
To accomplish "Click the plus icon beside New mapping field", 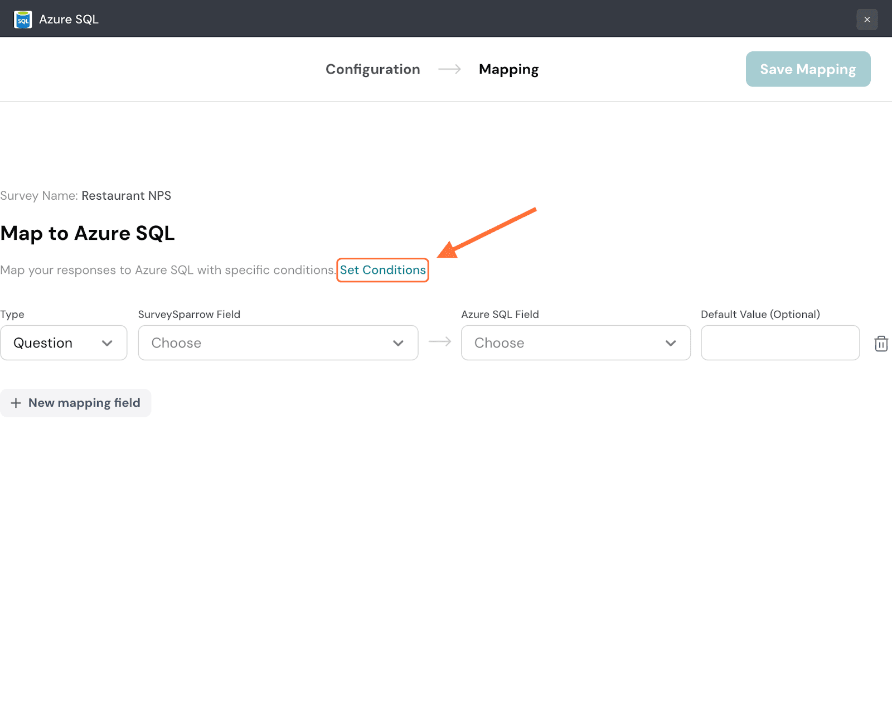I will (16, 403).
